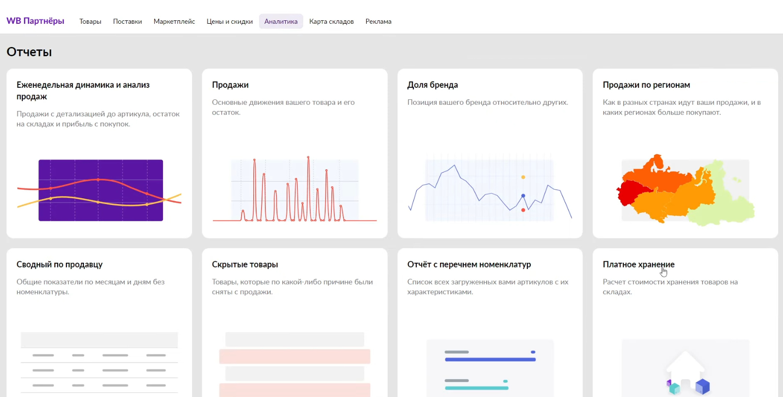Open the Товары menu item
Screen dimensions: 783x397
[90, 21]
